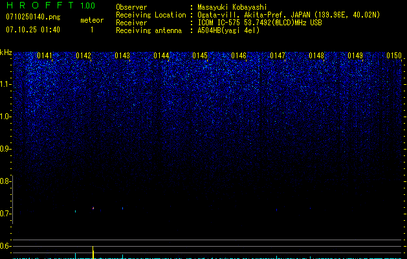407x259 pixels.
Task: Click the Ogata-vill. Akita-Pref. JAPAN location text
Action: click(289, 15)
